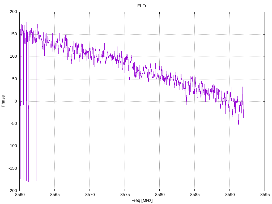Click the y-axis tick label -50

pos(14,124)
